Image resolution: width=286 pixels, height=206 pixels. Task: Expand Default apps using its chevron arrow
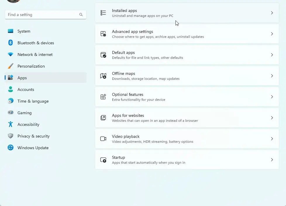272,55
